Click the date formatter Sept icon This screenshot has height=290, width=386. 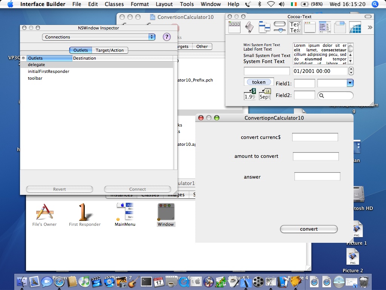pos(265,94)
